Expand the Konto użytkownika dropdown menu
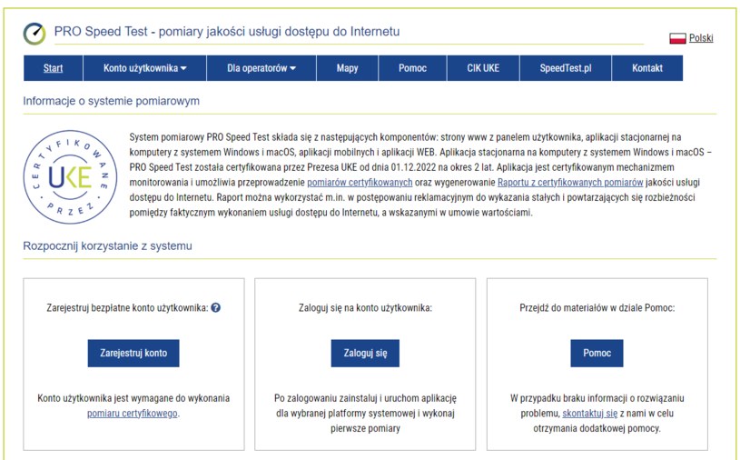Viewport: 740px width, 460px height. [145, 68]
